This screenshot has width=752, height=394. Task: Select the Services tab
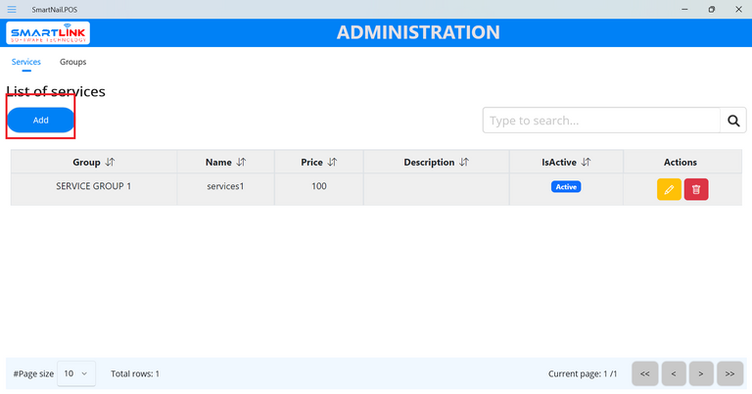click(26, 62)
